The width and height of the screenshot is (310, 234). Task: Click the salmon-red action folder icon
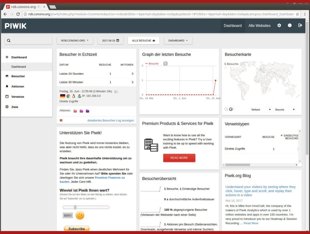pyautogui.click(x=75, y=111)
